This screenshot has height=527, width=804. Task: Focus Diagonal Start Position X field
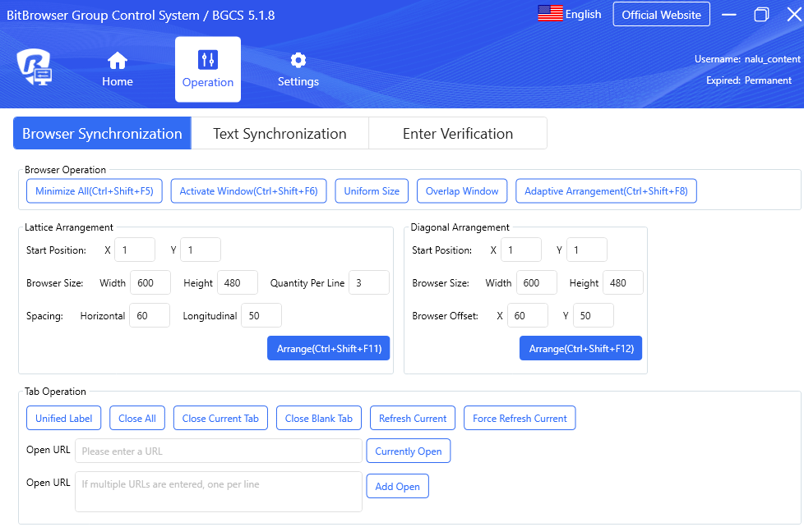(x=521, y=250)
